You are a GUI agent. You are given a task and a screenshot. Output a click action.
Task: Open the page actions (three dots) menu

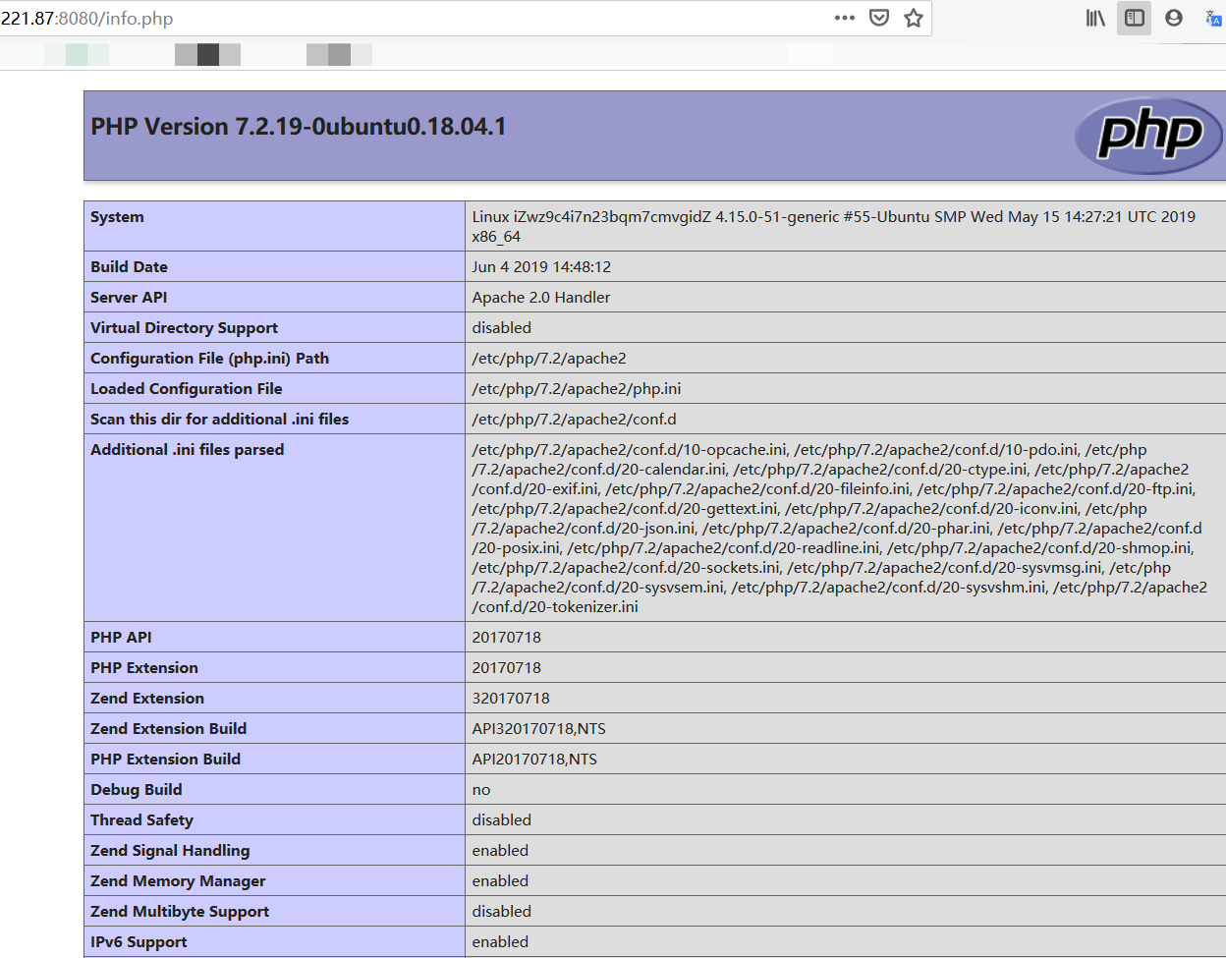pyautogui.click(x=845, y=18)
